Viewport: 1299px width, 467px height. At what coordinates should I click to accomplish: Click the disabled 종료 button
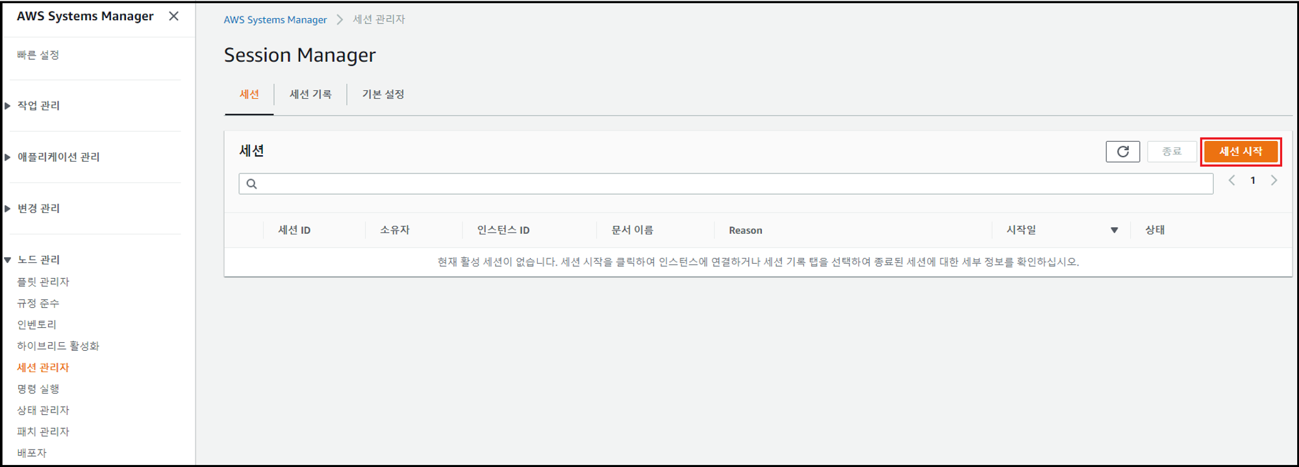point(1172,151)
